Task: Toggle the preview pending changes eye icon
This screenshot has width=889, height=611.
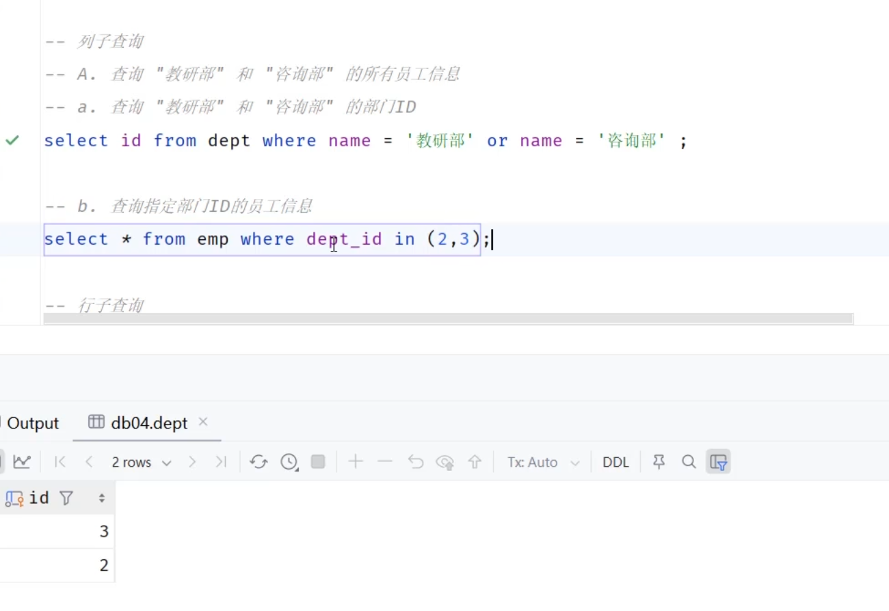Action: (445, 462)
